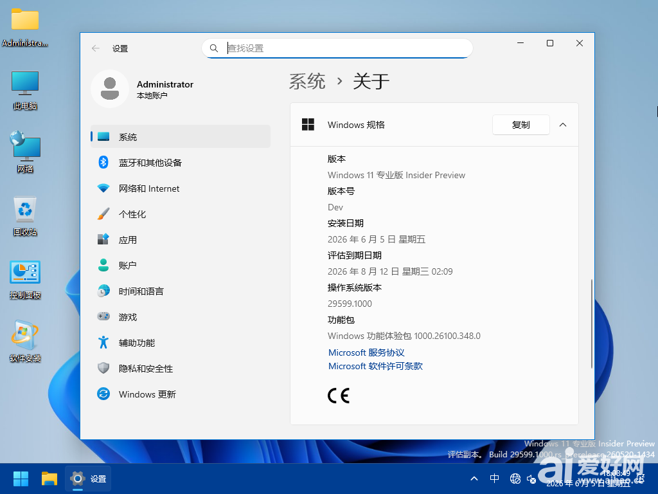658x494 pixels.
Task: Click the install date '2026 年 6 月 5 日 星期五'
Action: [x=377, y=239]
